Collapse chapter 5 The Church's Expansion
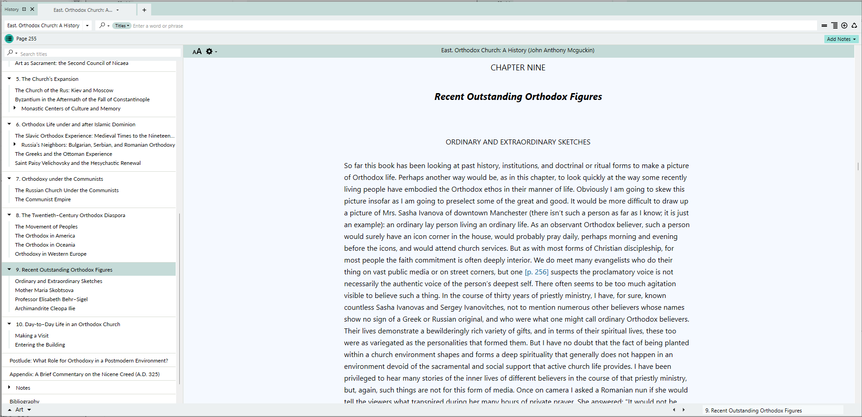 pos(9,79)
